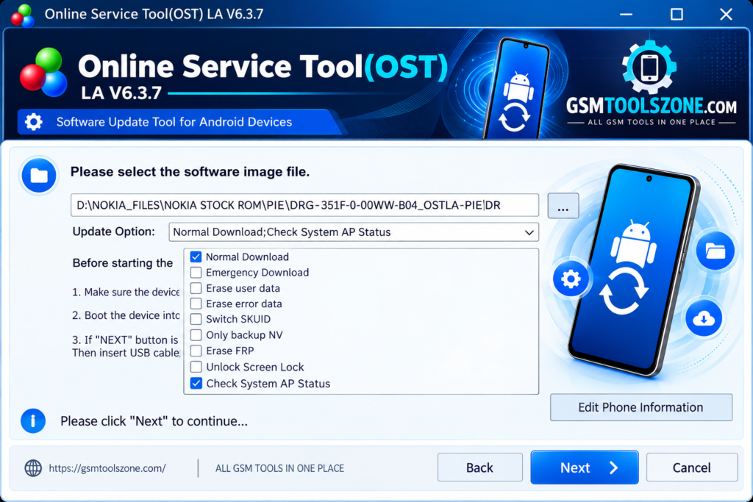Screen dimensions: 753x502
Task: Click "Please select the software image file." heading
Action: pos(190,172)
